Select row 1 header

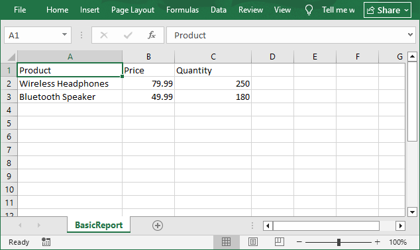point(9,70)
